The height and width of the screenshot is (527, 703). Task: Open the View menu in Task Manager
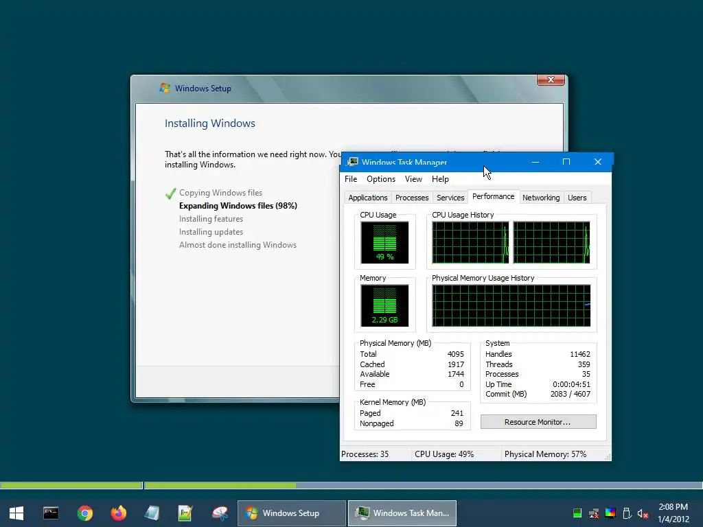pos(413,179)
